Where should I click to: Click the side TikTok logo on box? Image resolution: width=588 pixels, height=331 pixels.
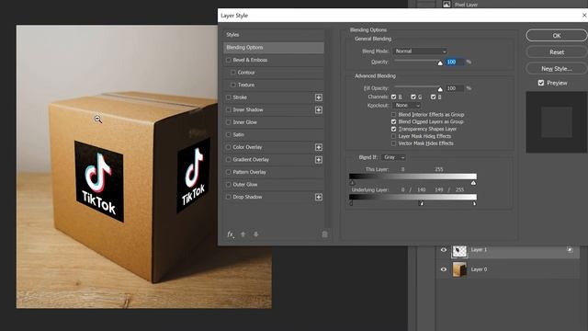point(194,176)
